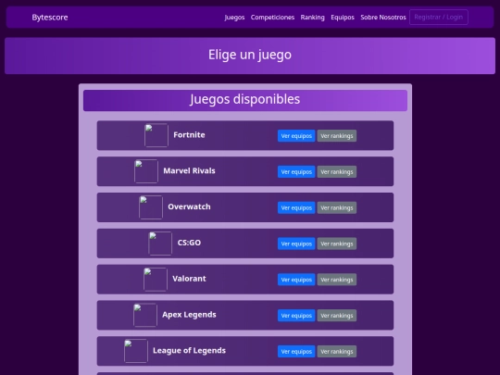Select Ver rankings in Valorant row
This screenshot has height=375, width=500.
(337, 280)
